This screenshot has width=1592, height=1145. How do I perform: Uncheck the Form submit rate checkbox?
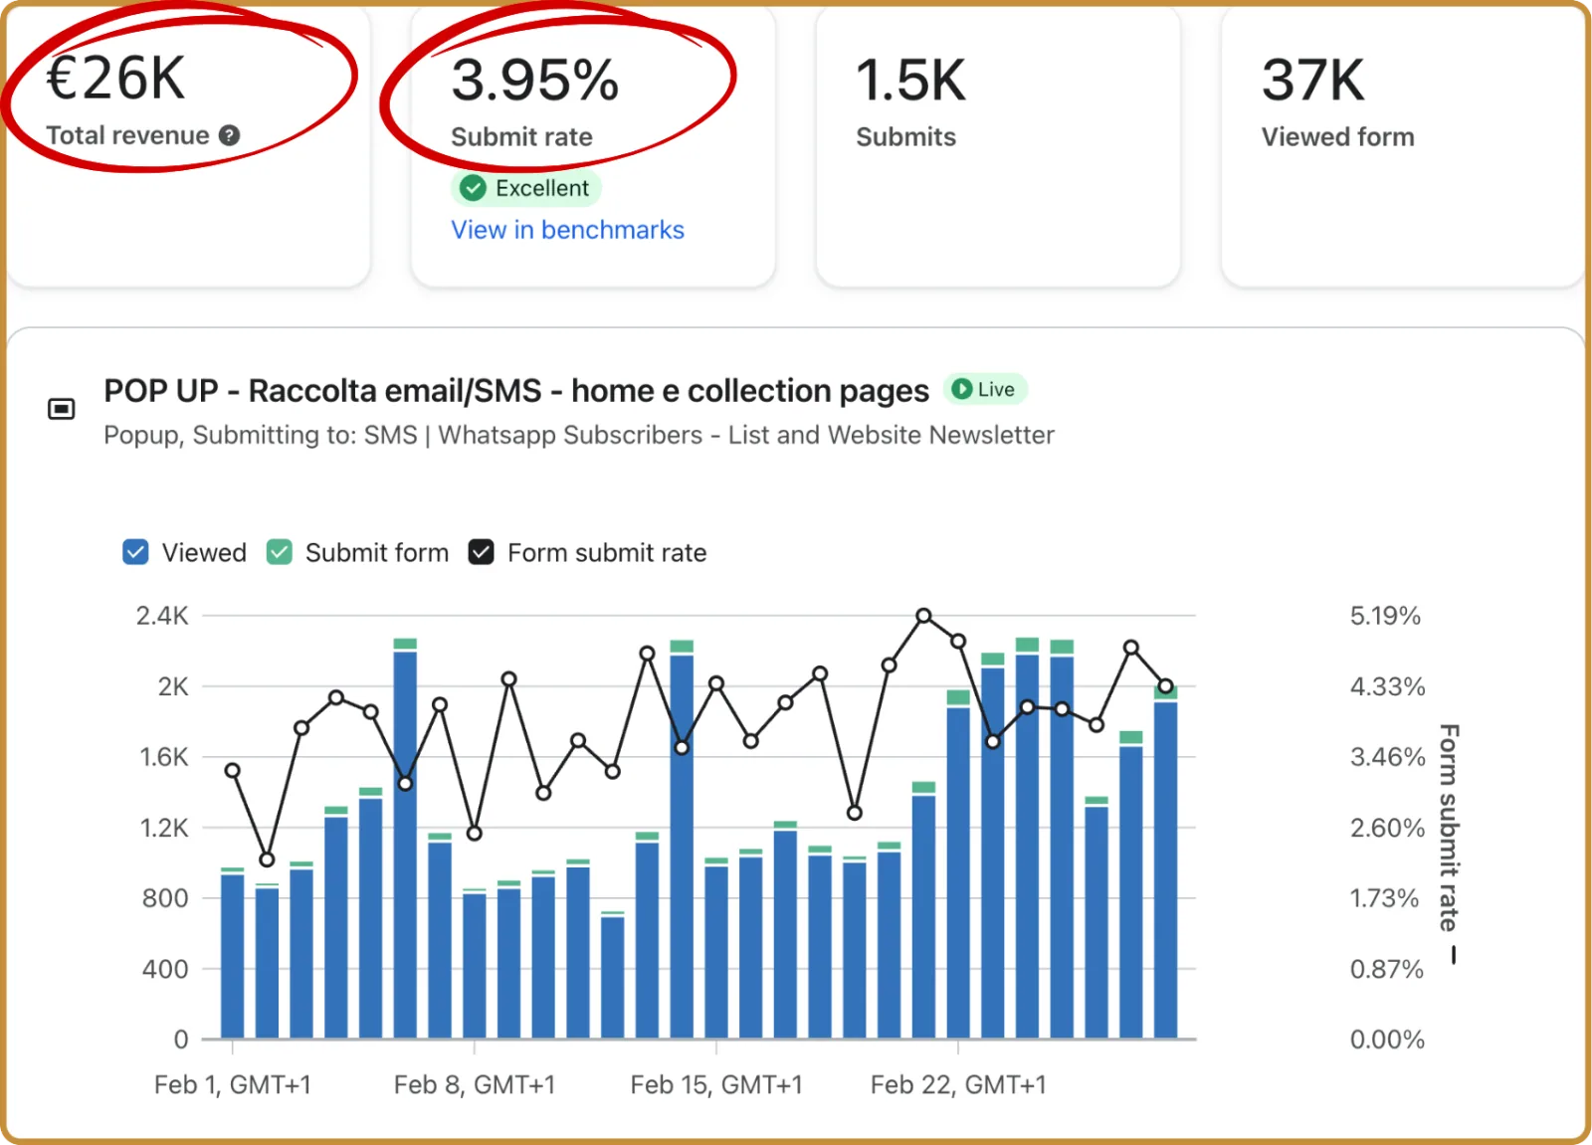pos(482,552)
